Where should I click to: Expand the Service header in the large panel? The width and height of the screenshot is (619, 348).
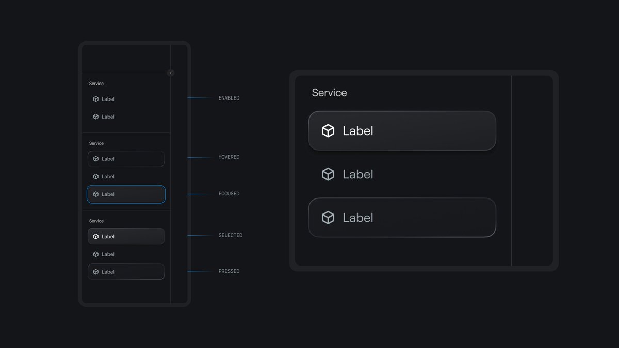(x=329, y=93)
